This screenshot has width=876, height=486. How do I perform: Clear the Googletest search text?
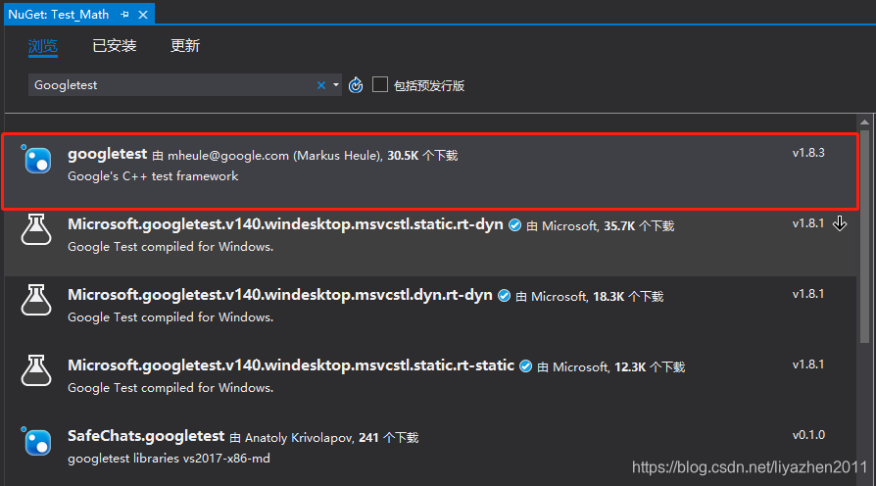(x=321, y=85)
